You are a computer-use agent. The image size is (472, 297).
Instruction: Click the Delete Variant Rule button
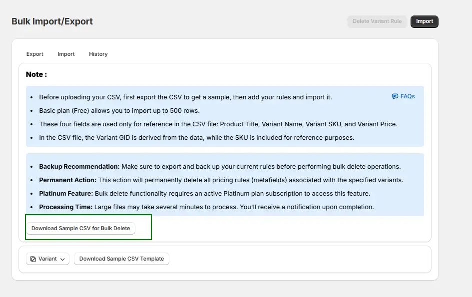click(x=377, y=21)
